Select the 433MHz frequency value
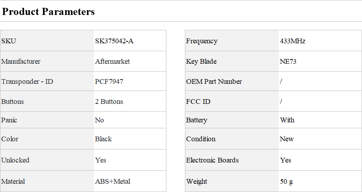This screenshot has height=192, width=362. (x=293, y=41)
